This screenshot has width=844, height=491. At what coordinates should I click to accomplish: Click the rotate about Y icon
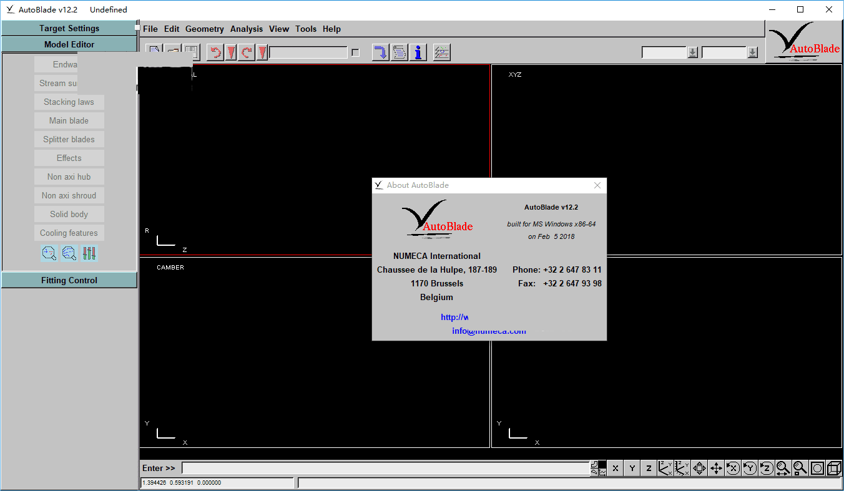[x=750, y=469]
